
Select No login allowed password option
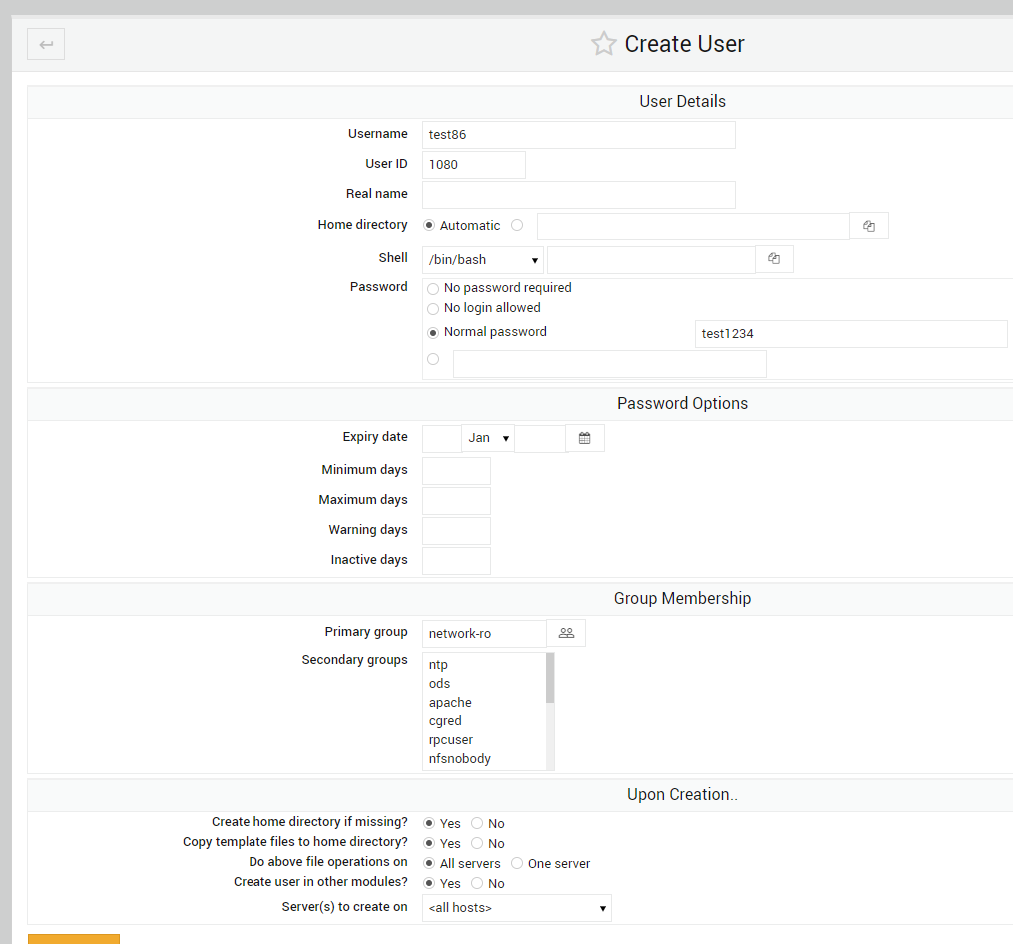pos(433,308)
